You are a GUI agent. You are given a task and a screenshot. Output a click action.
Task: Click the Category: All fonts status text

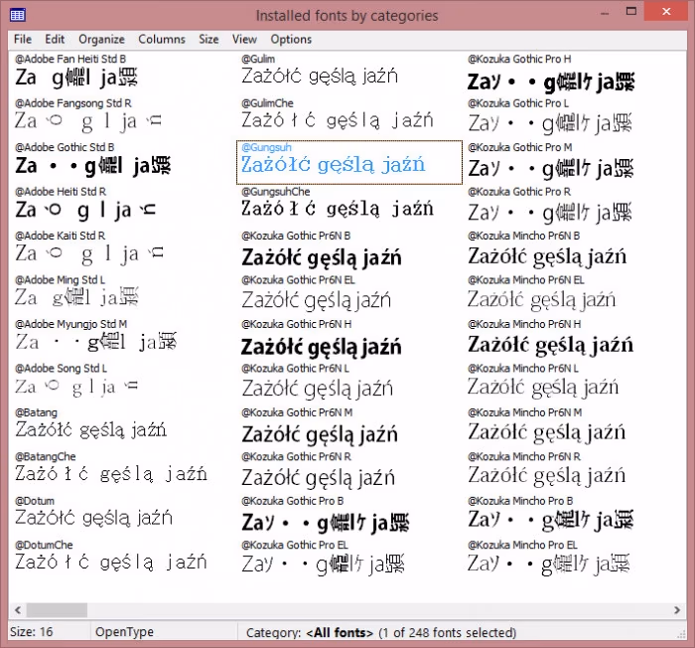coord(381,632)
